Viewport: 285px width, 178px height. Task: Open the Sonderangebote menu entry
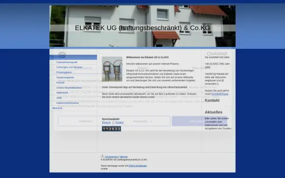(65, 77)
